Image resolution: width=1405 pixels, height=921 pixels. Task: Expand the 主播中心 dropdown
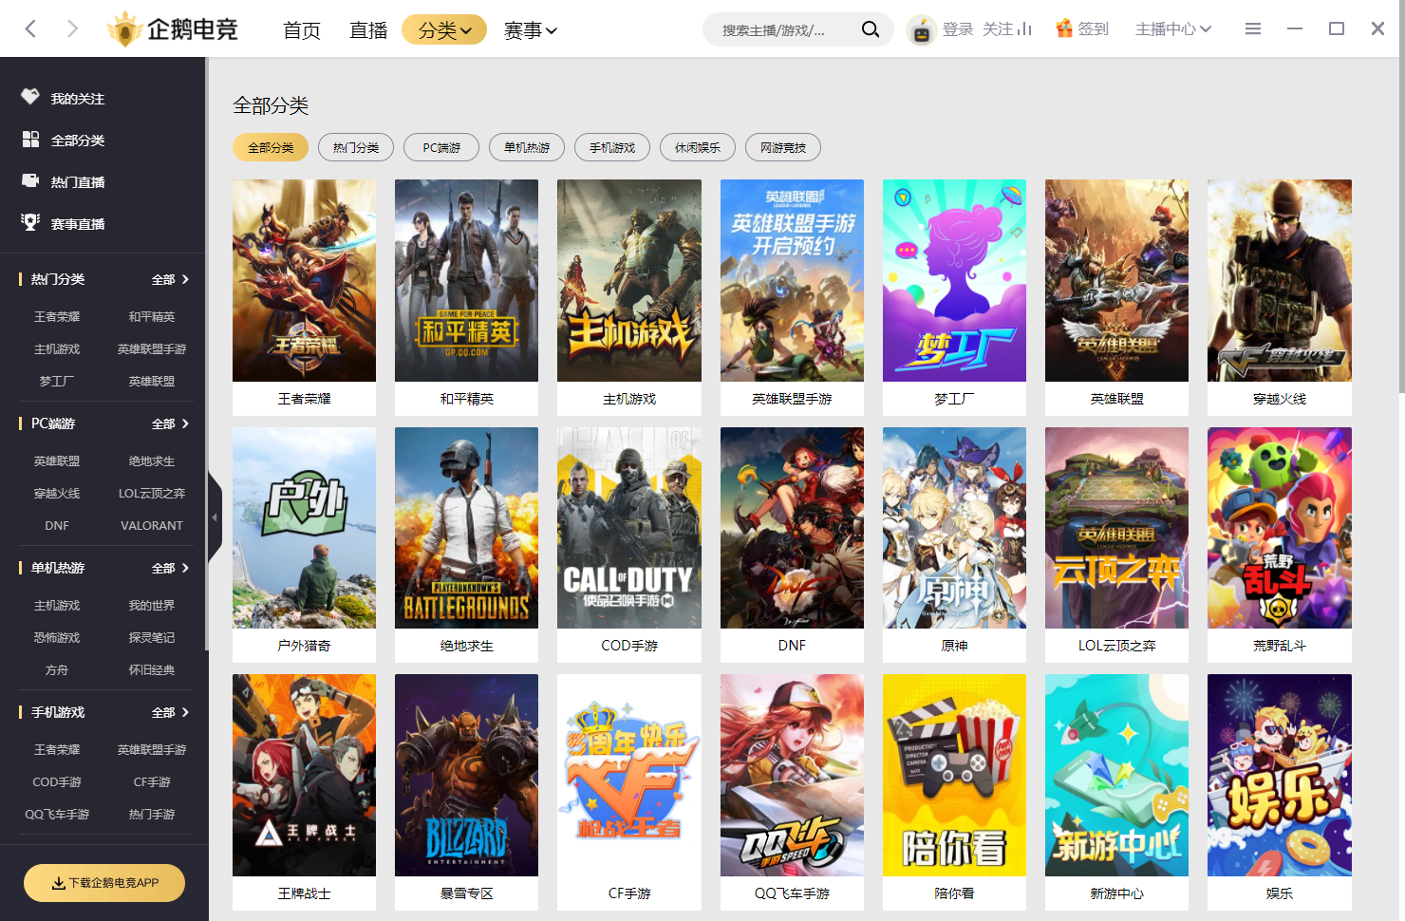[x=1173, y=29]
